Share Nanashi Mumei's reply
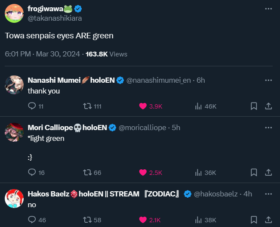This screenshot has height=227, width=280. 268,106
